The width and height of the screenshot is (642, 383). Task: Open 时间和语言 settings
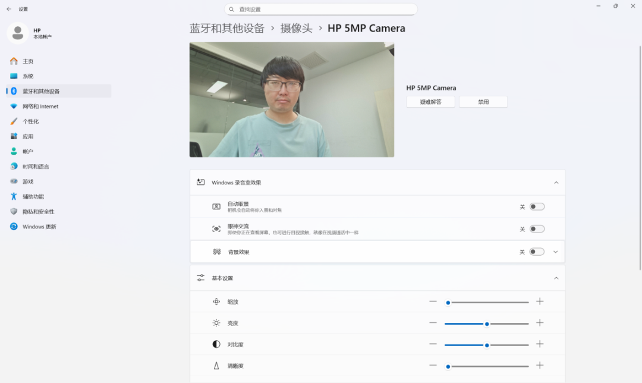tap(58, 167)
